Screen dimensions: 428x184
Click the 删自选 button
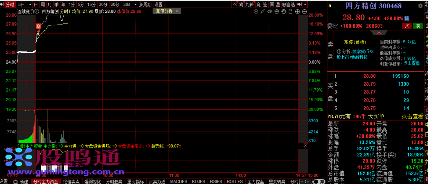tap(288, 4)
